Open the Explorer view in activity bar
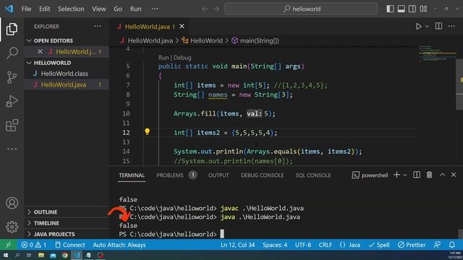 tap(12, 29)
